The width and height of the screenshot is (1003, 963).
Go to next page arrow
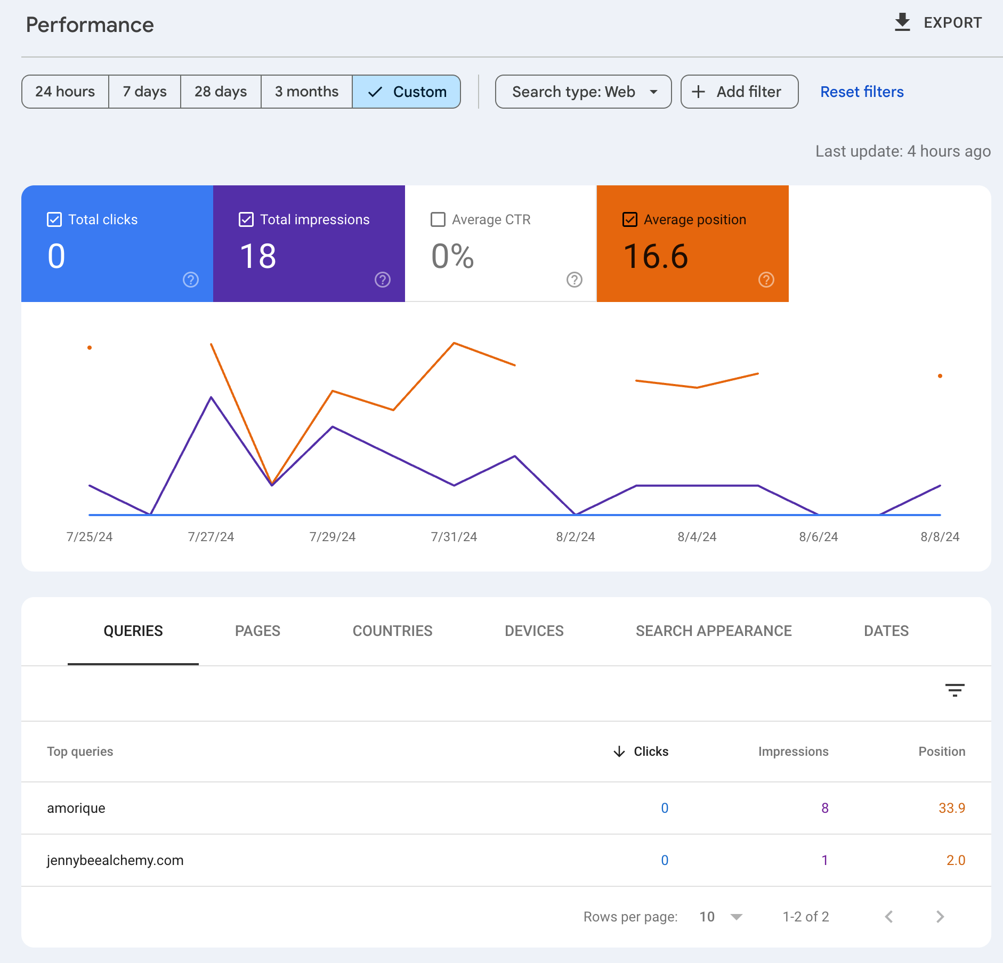tap(940, 917)
